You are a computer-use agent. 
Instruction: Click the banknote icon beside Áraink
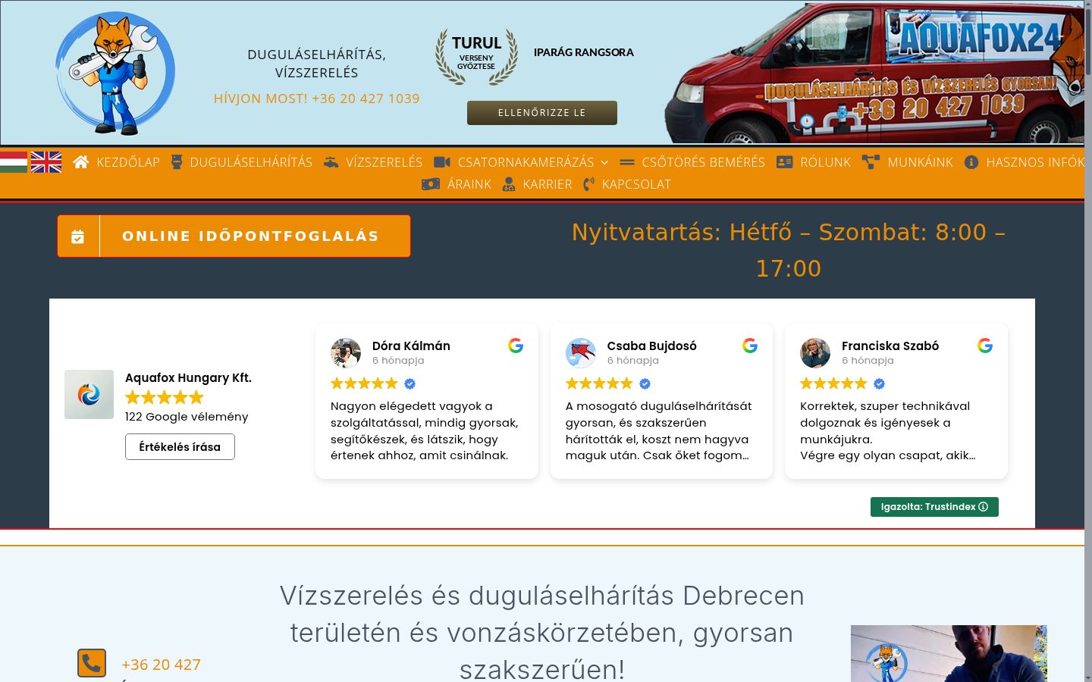pyautogui.click(x=431, y=184)
